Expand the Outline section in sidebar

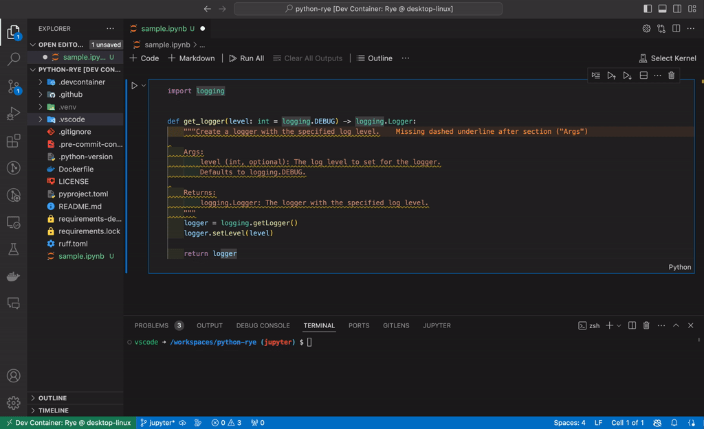coord(33,398)
